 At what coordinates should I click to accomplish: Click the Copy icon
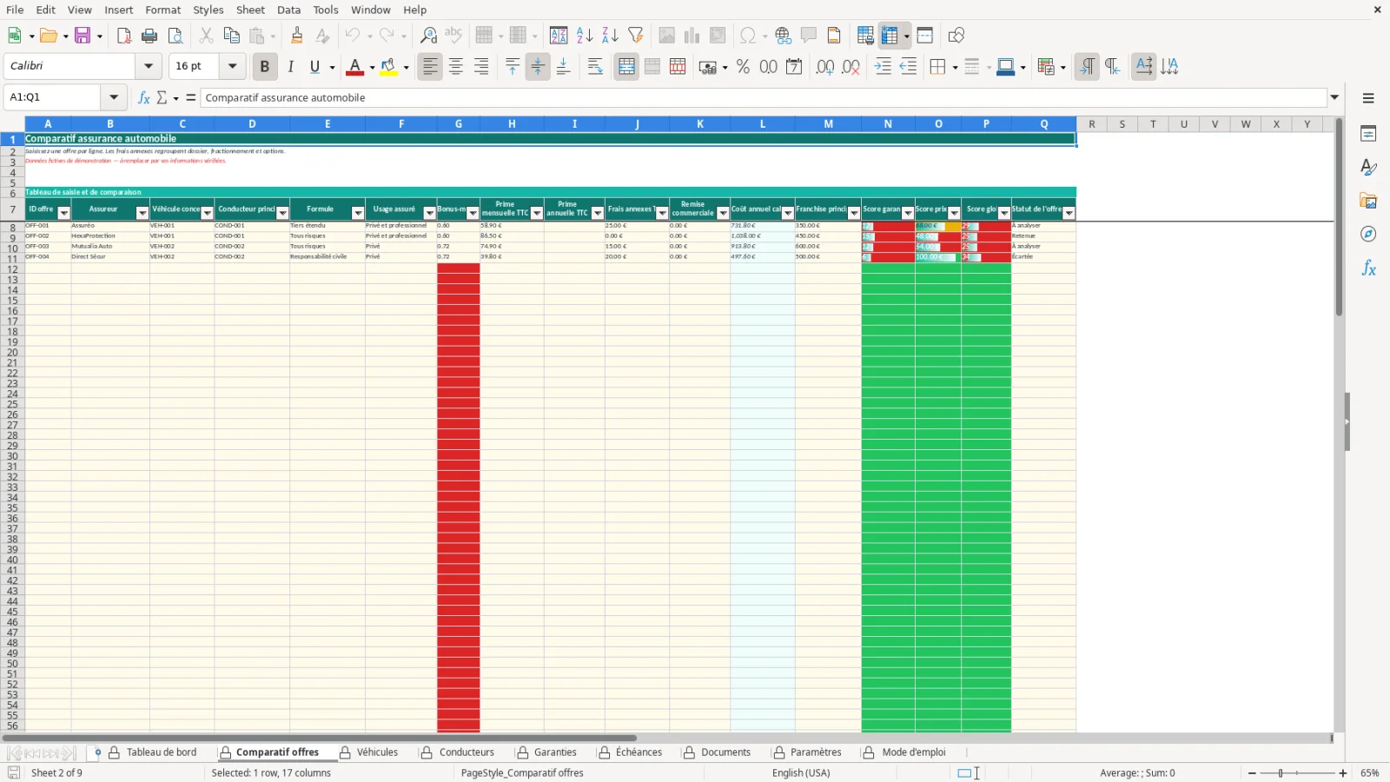(x=231, y=36)
